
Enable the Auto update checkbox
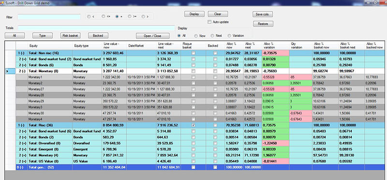coord(209,22)
